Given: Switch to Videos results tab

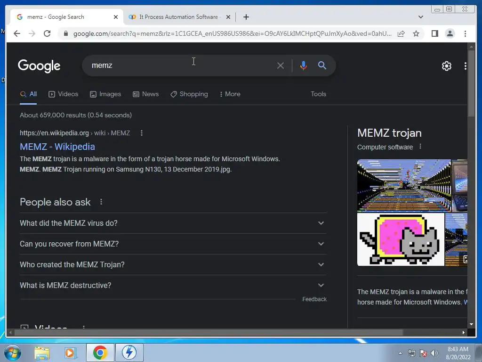Looking at the screenshot, I should tap(64, 94).
